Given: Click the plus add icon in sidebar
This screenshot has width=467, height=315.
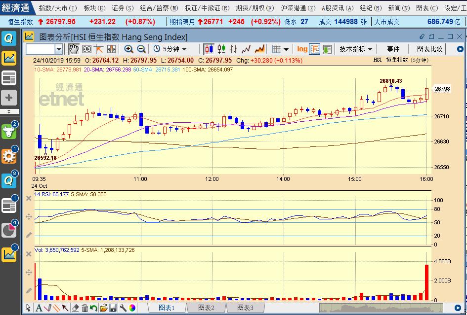Looking at the screenshot, I should [9, 98].
